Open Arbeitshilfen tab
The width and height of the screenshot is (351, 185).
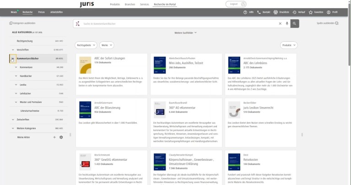point(57,12)
